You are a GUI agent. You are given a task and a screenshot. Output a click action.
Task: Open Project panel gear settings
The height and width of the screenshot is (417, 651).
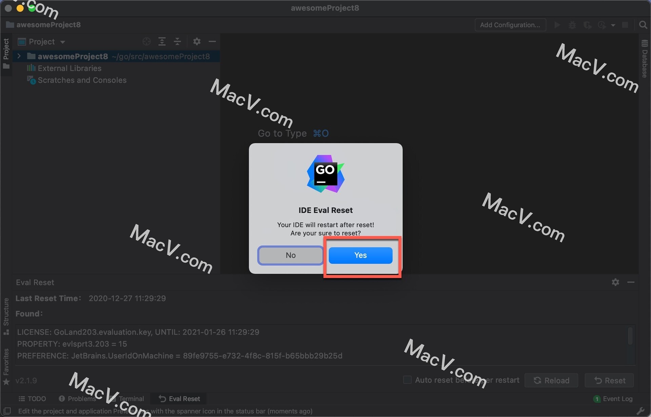[197, 41]
